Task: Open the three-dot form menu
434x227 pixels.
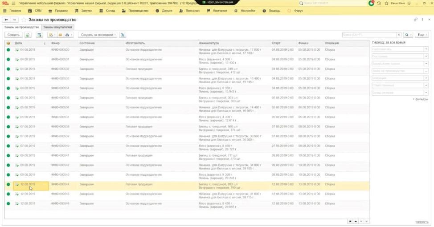Action: click(422, 20)
